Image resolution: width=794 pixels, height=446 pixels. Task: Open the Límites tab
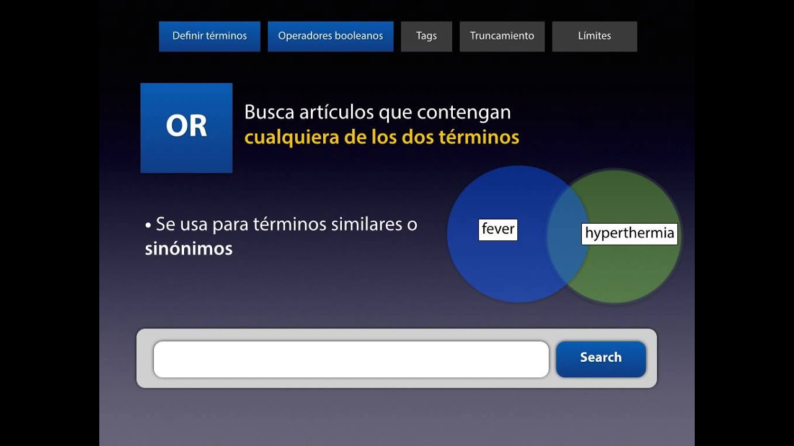click(x=594, y=36)
